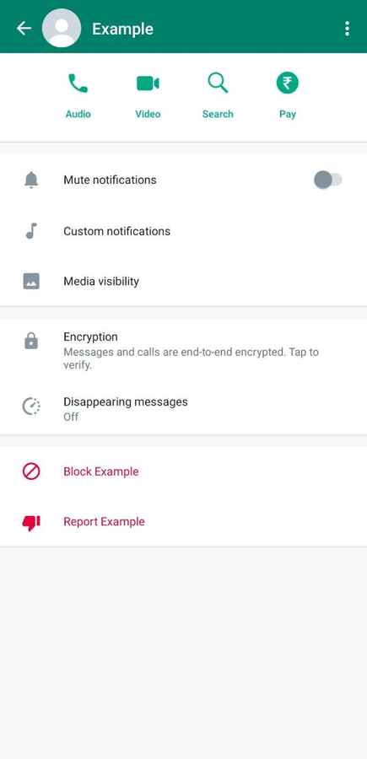Open Encryption verification details
367x759 pixels.
(184, 351)
